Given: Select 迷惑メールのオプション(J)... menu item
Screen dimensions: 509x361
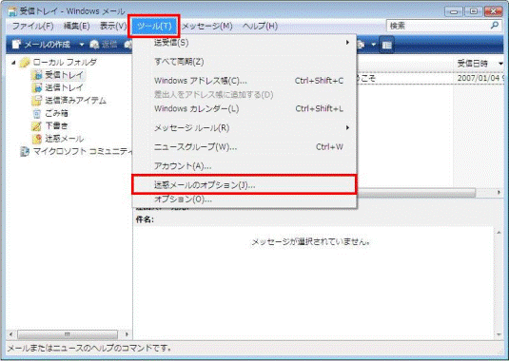Looking at the screenshot, I should tap(245, 184).
